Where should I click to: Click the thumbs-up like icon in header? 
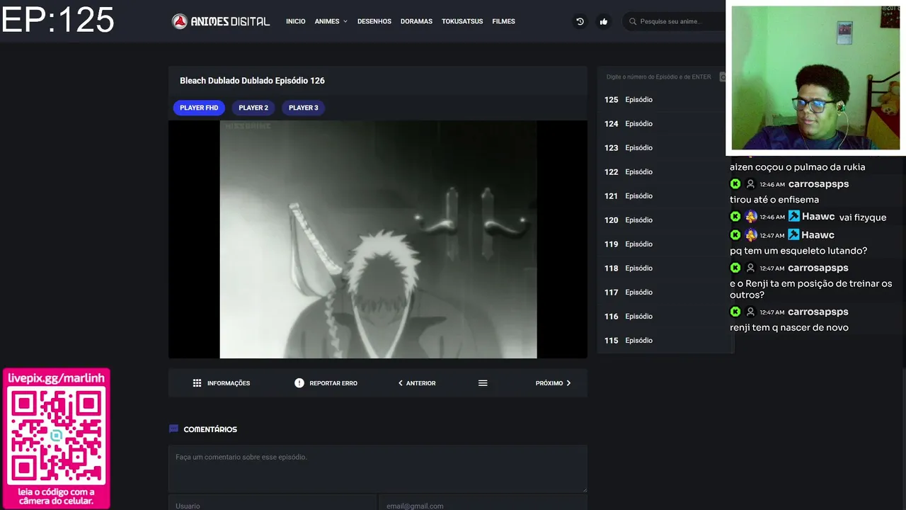(x=603, y=21)
